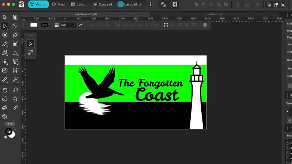292x164 pixels.
Task: Switch to the Pixel studio
Action: (58, 4)
